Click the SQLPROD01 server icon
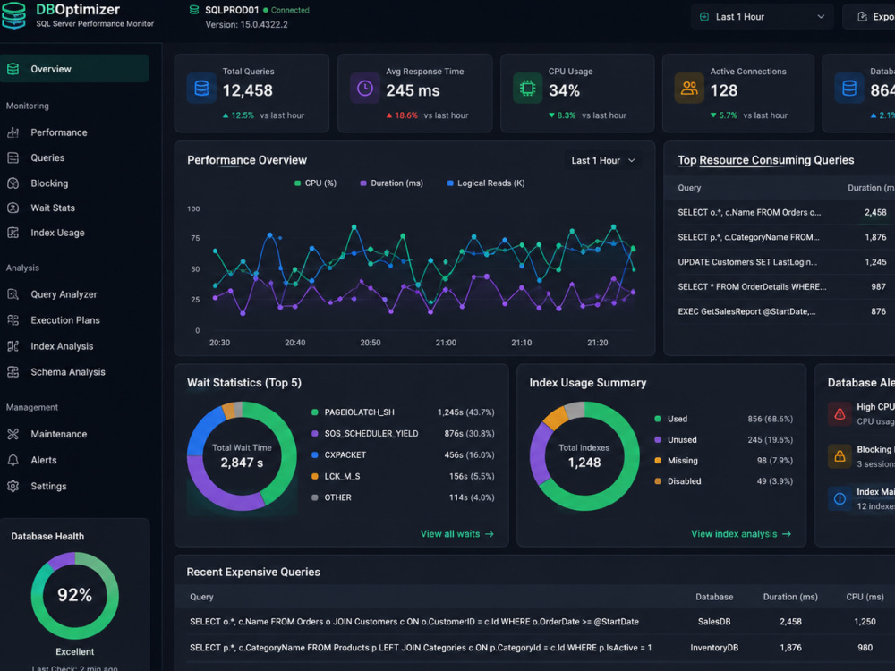The width and height of the screenshot is (895, 671). click(194, 10)
